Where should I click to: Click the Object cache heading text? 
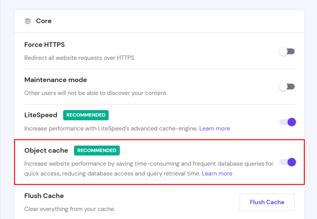pos(46,151)
